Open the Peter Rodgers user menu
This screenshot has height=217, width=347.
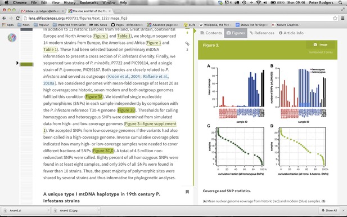point(321,3)
